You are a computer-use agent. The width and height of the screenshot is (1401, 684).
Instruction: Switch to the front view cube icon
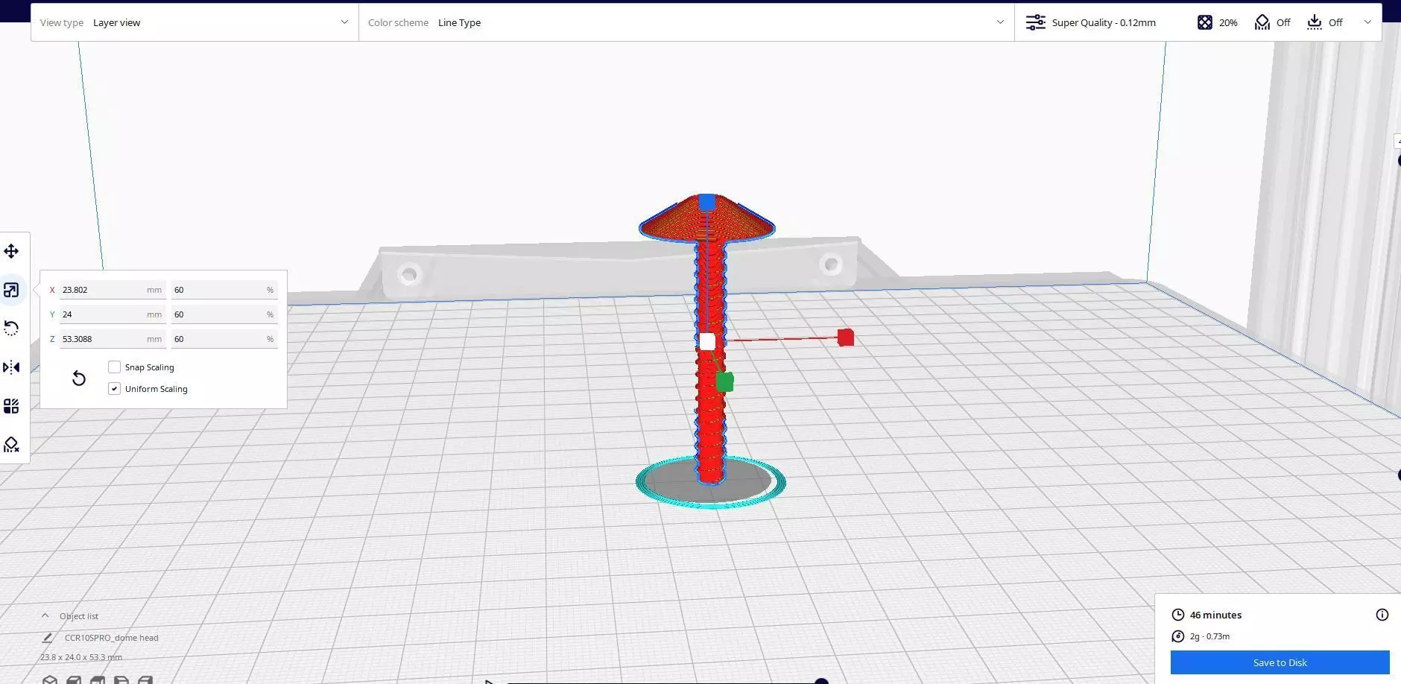[74, 680]
